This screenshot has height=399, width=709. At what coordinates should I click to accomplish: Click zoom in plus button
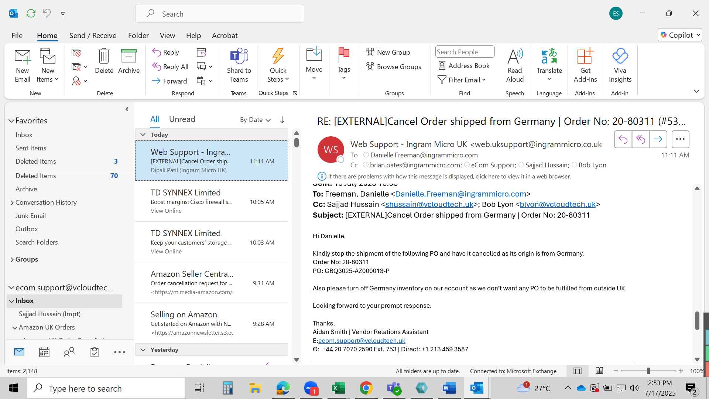click(681, 371)
